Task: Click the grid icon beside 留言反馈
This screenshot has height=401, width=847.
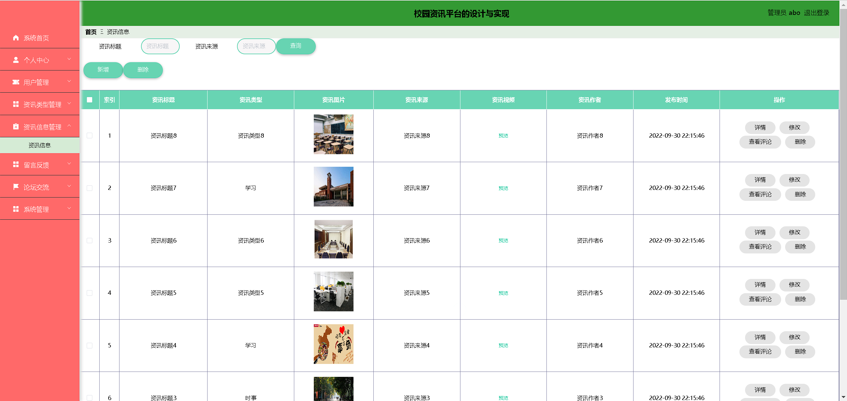Action: (x=16, y=164)
